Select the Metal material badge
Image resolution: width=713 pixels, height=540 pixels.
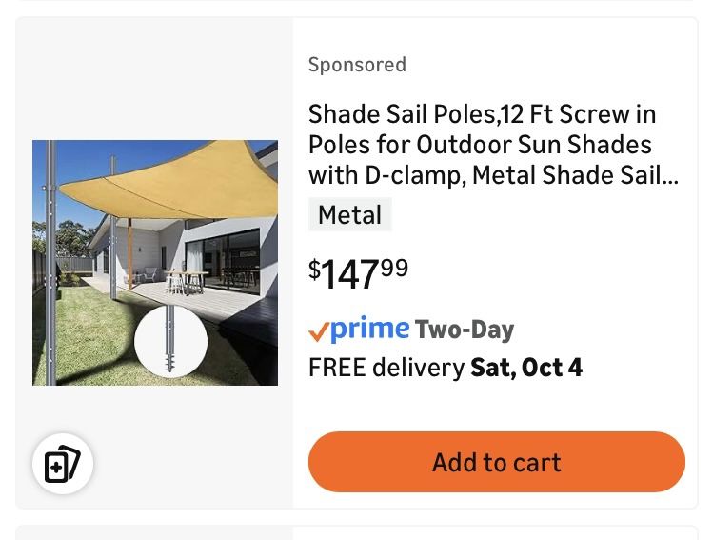[x=349, y=215]
